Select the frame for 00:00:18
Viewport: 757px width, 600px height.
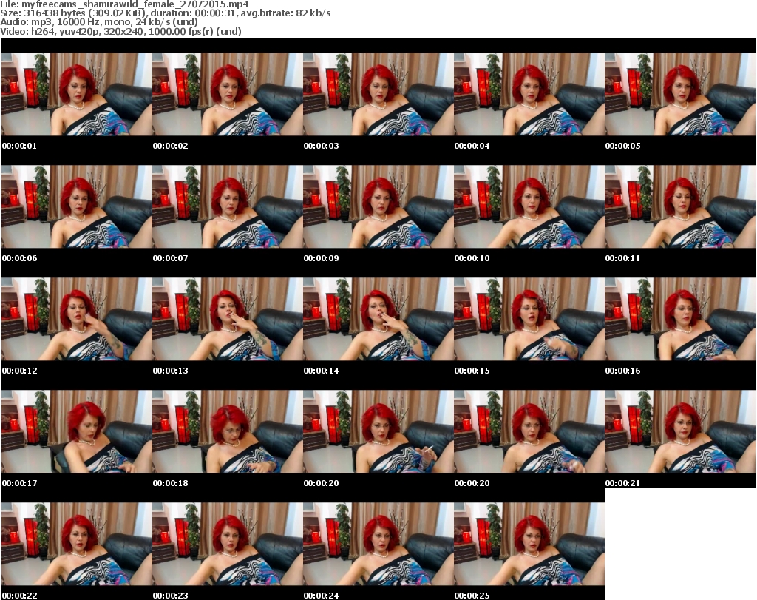click(228, 431)
